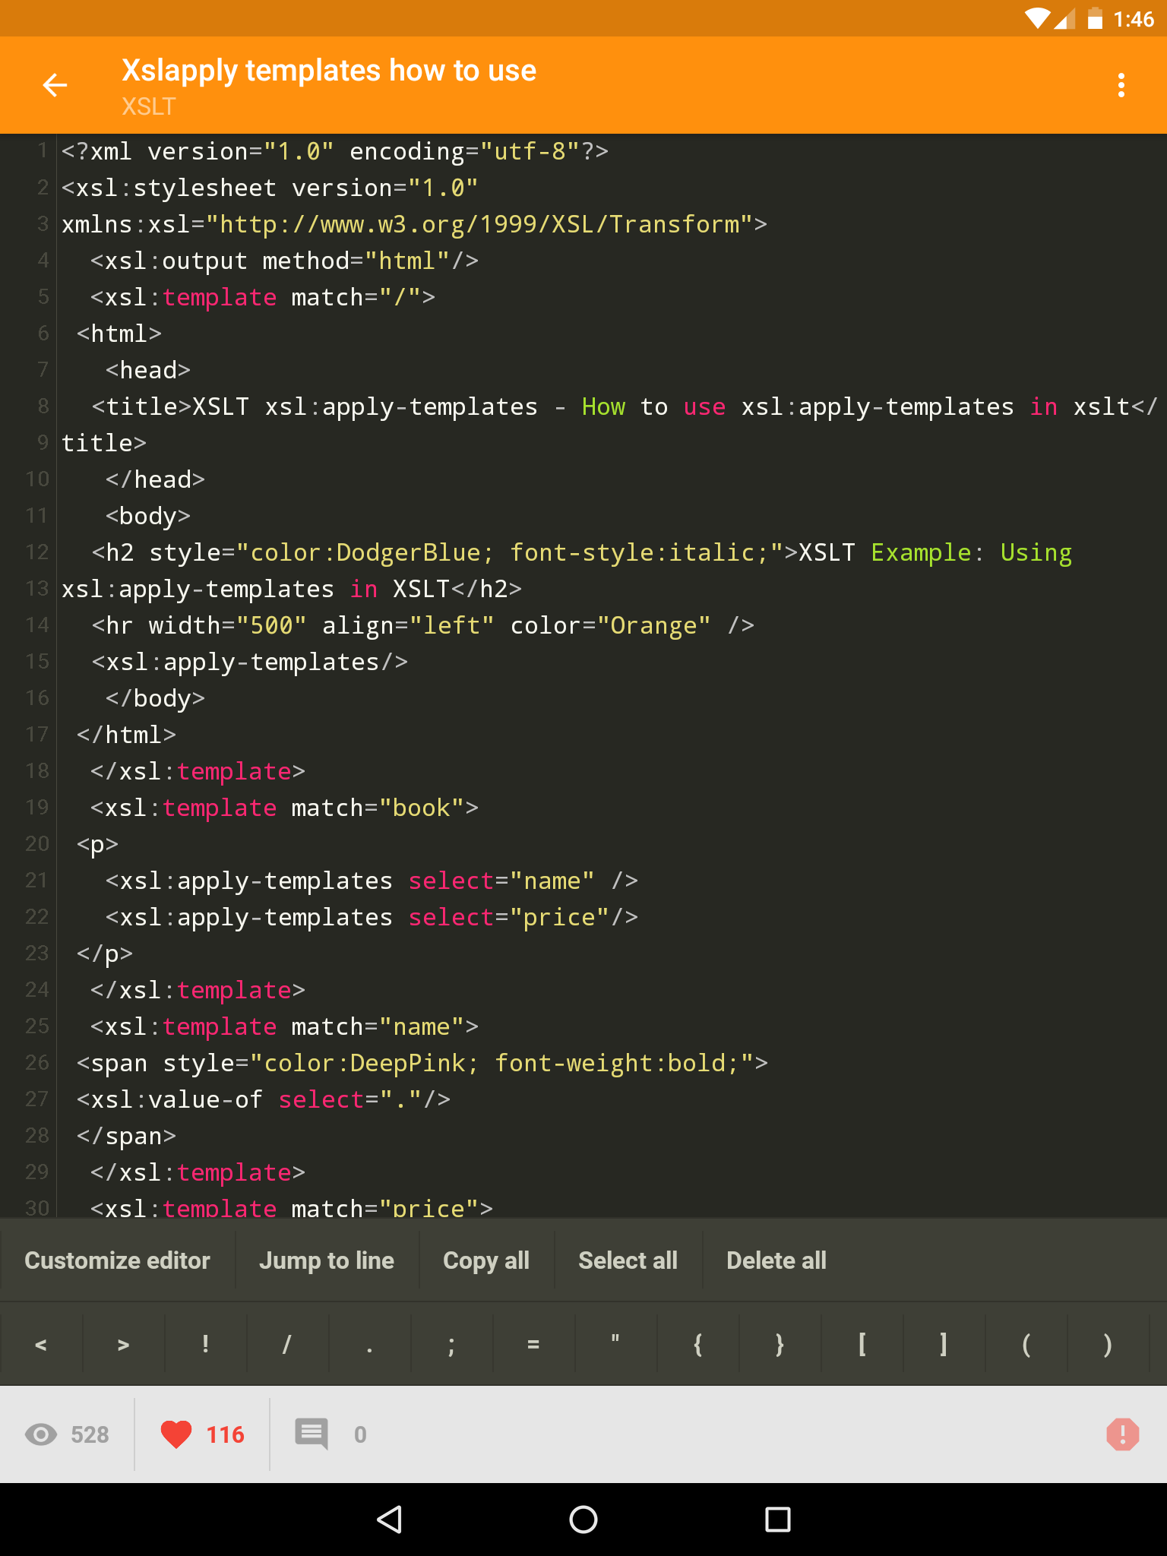Viewport: 1167px width, 1556px height.
Task: Tap Copy all button
Action: [x=486, y=1260]
